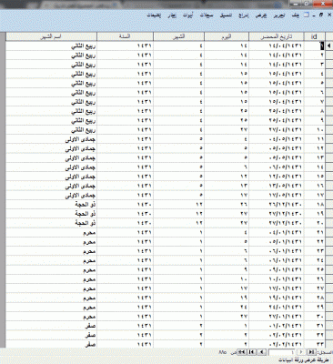Image resolution: width=333 pixels, height=364 pixels.
Task: Open the ملف (File) menu
Action: (x=296, y=15)
